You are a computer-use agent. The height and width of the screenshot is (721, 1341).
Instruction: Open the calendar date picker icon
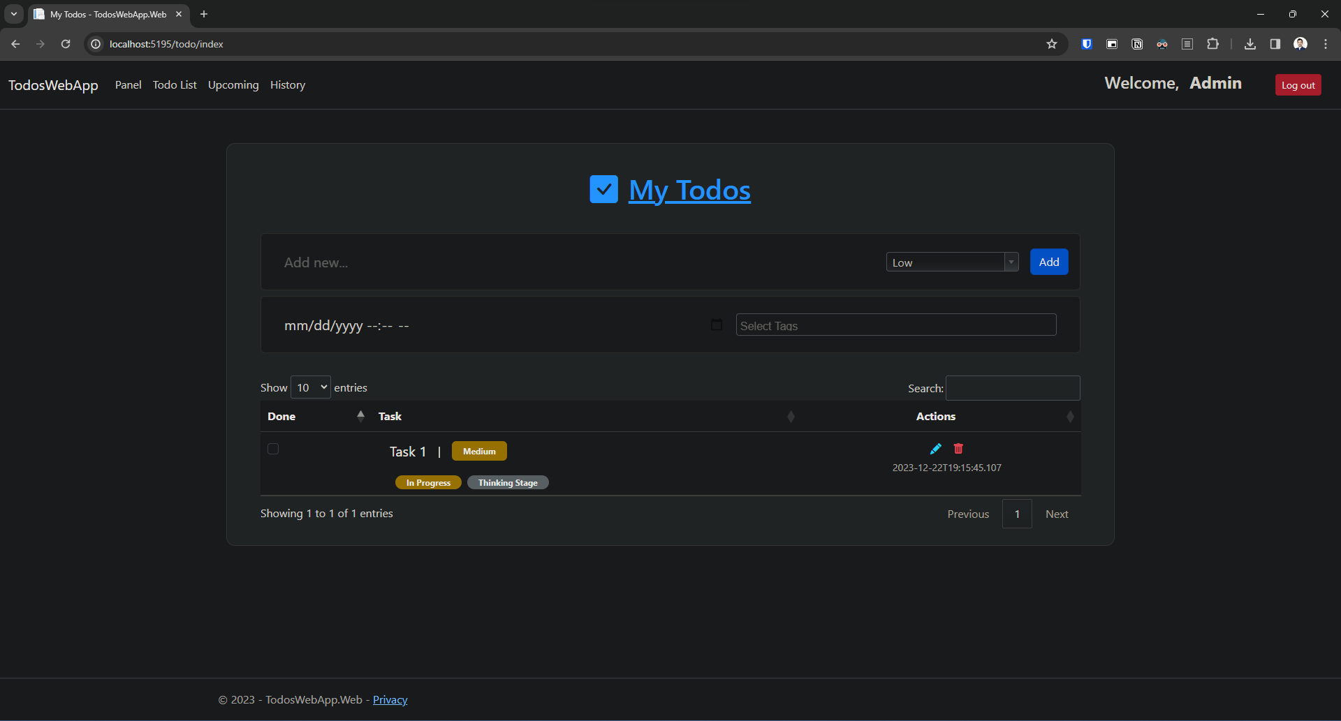717,325
